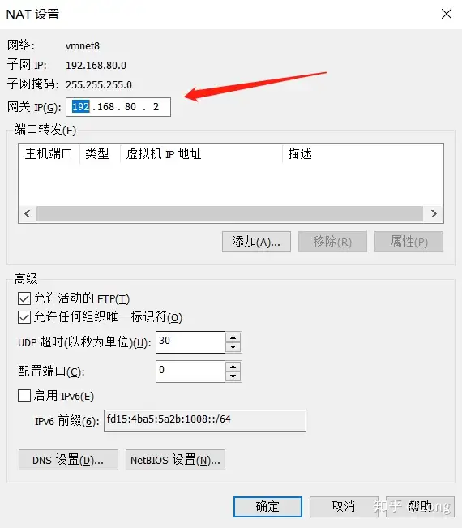Click 主机端口 column header
This screenshot has height=528, width=462.
tap(49, 154)
